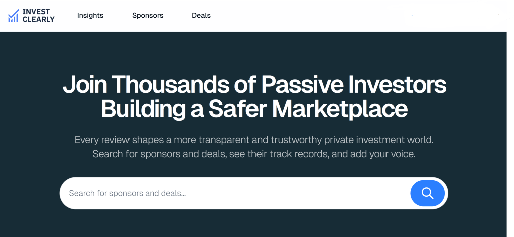Open the Deals navigation link
Viewport: 514px width, 237px height.
201,15
